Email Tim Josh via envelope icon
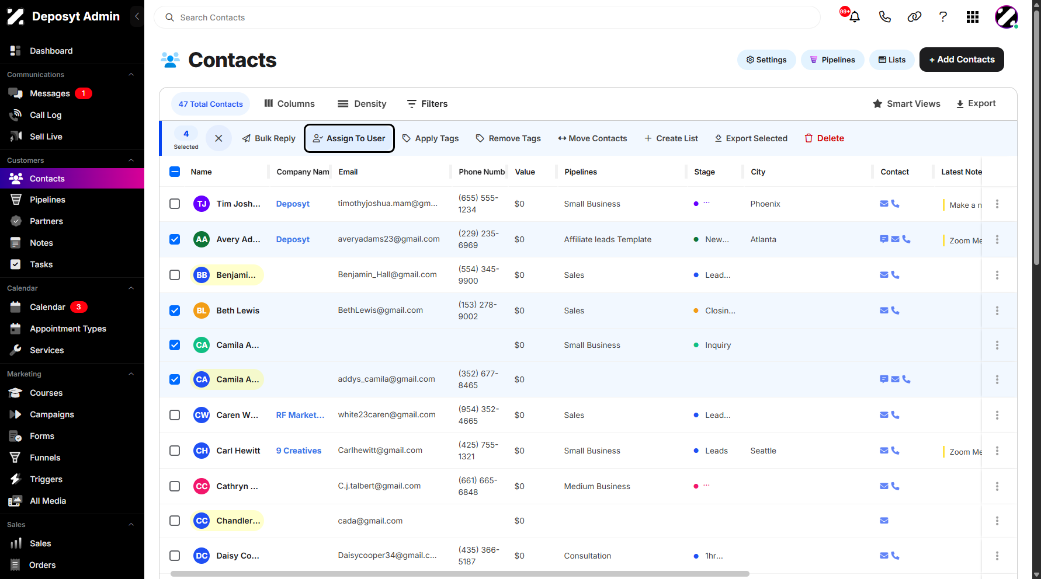Screen dimensions: 1041x579 tap(884, 204)
